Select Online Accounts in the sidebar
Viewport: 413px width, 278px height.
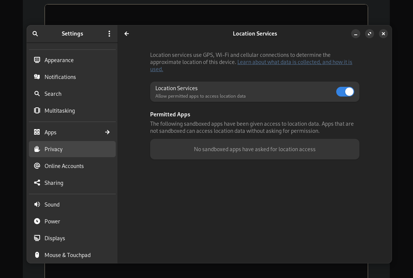pyautogui.click(x=72, y=166)
